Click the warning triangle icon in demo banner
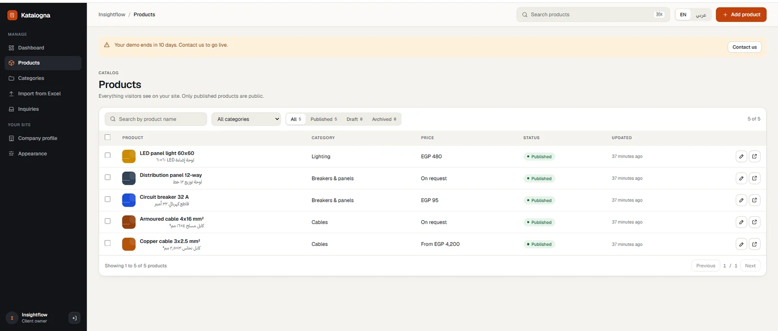This screenshot has height=331, width=778. pos(107,45)
